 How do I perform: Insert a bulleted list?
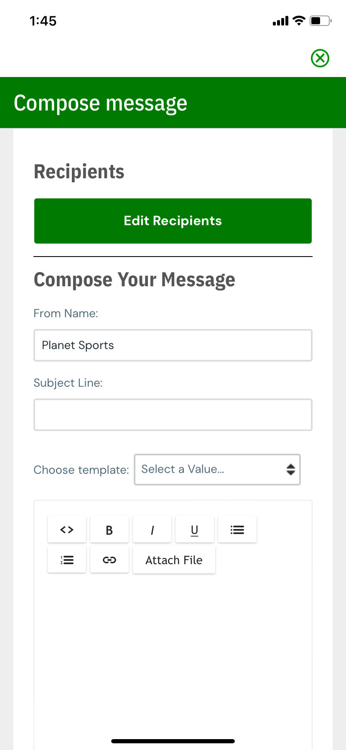[x=237, y=530]
